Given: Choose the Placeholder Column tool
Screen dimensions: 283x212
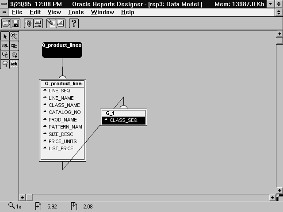Looking at the screenshot, I should click(x=5, y=64).
